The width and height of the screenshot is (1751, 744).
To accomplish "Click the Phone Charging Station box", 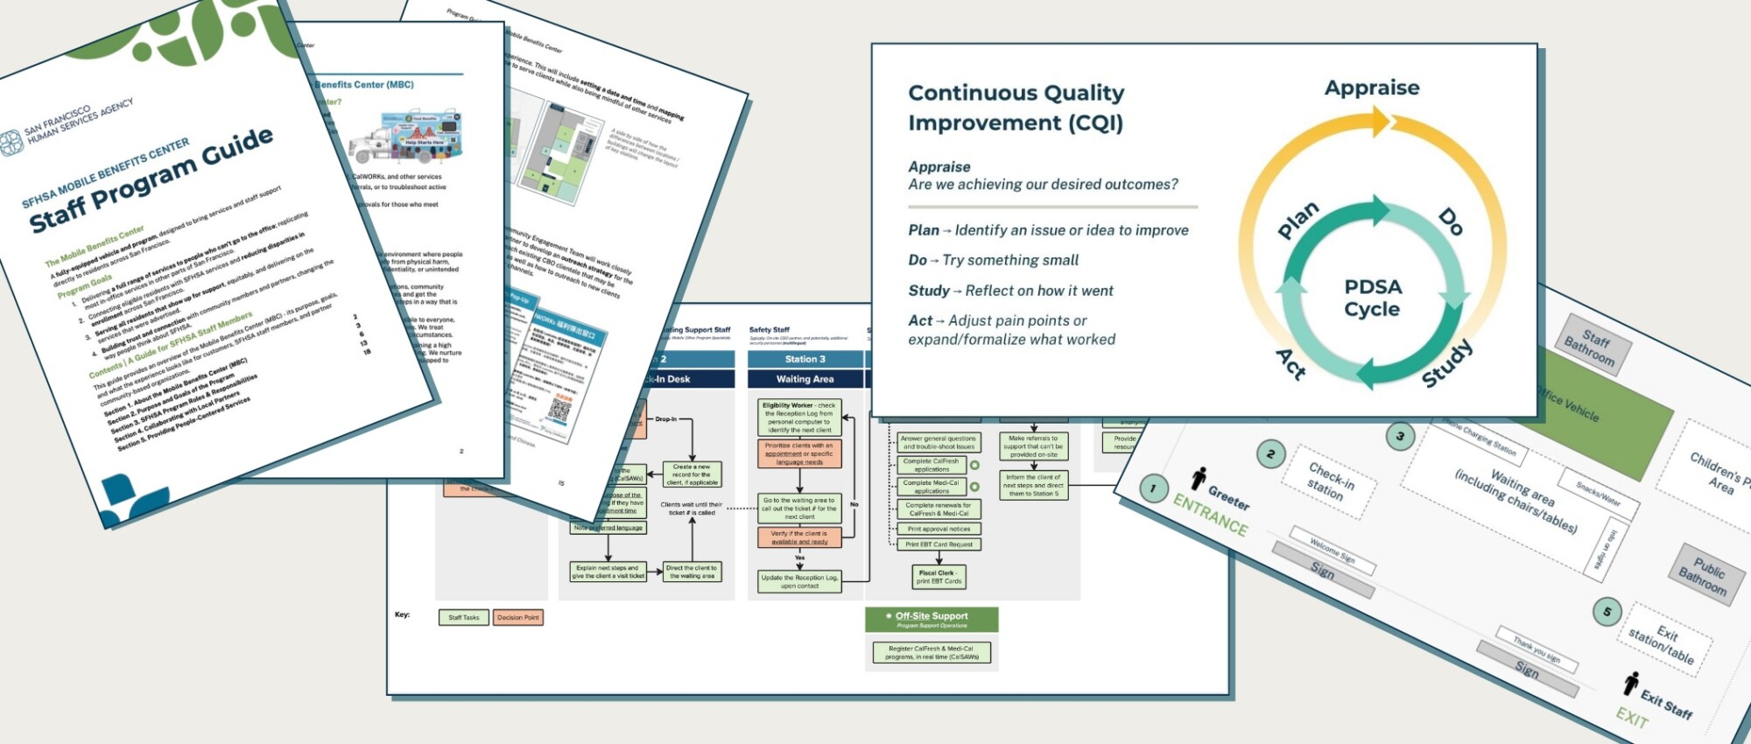I will [1478, 441].
